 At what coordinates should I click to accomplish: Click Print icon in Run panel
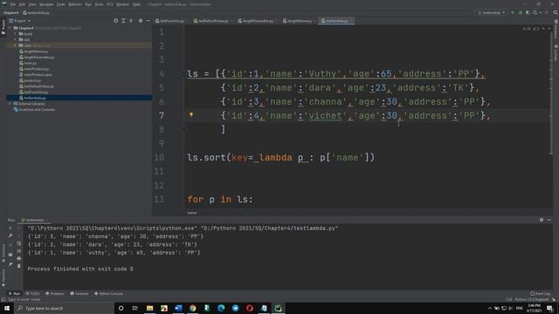point(19,258)
